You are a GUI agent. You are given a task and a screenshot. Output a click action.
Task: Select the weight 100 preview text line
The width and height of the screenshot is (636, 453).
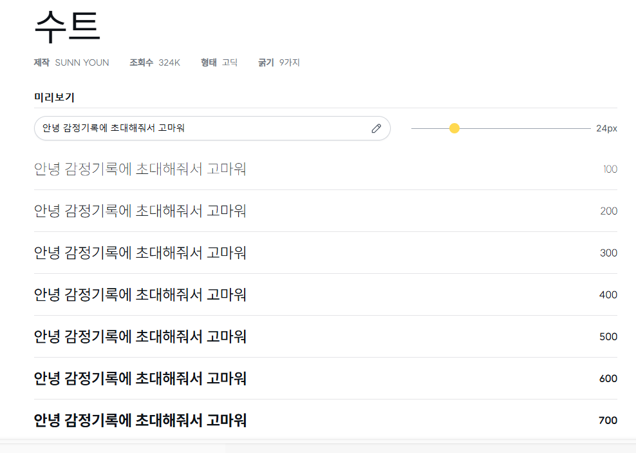140,169
